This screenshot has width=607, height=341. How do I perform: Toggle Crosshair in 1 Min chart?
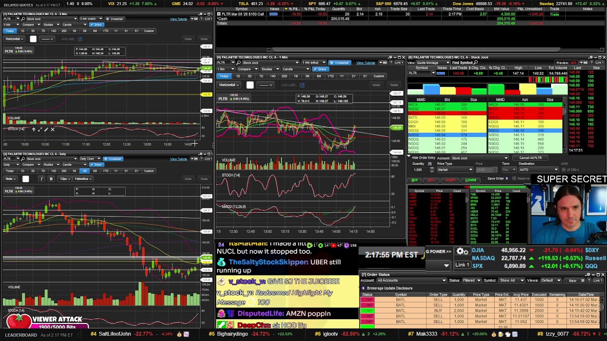click(x=340, y=63)
